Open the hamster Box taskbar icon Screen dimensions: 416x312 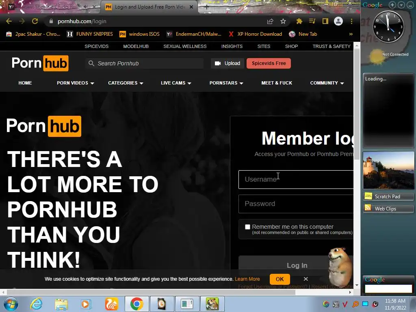(212, 304)
